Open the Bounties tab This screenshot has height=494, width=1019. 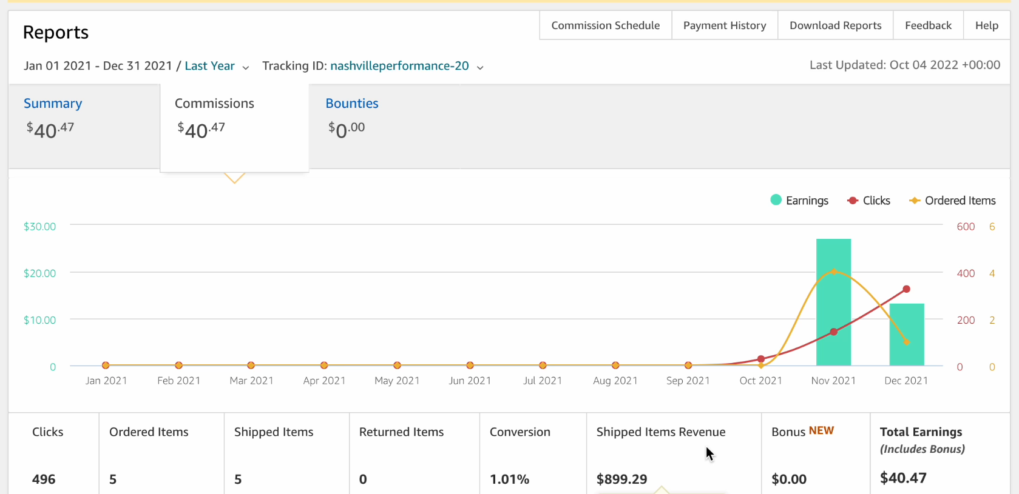352,103
